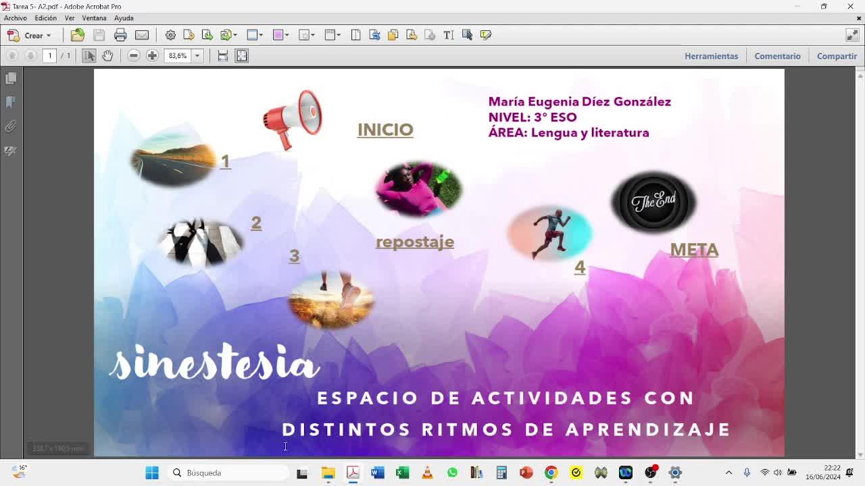Open the Signatures side panel
This screenshot has height=486, width=865.
coord(11,151)
